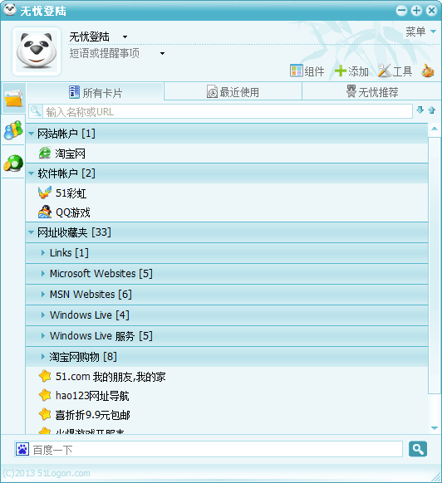Switch to the 最近使用 tab
The height and width of the screenshot is (483, 442).
coord(233,92)
